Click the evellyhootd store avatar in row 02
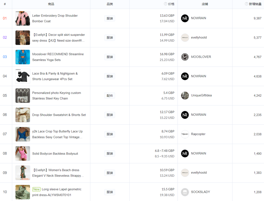The image size is (264, 201). pos(185,37)
